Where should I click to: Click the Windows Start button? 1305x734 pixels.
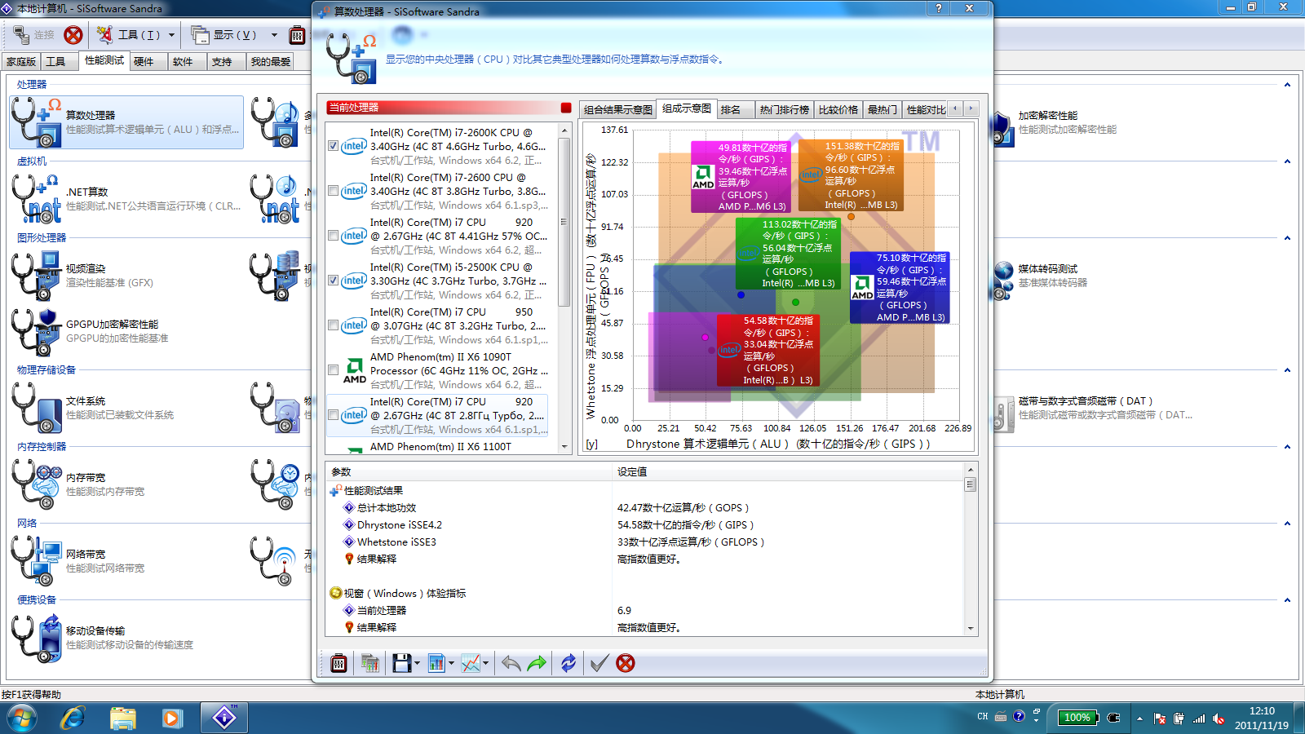pos(22,719)
